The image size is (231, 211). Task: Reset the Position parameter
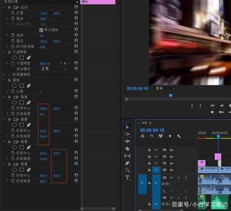[76, 13]
